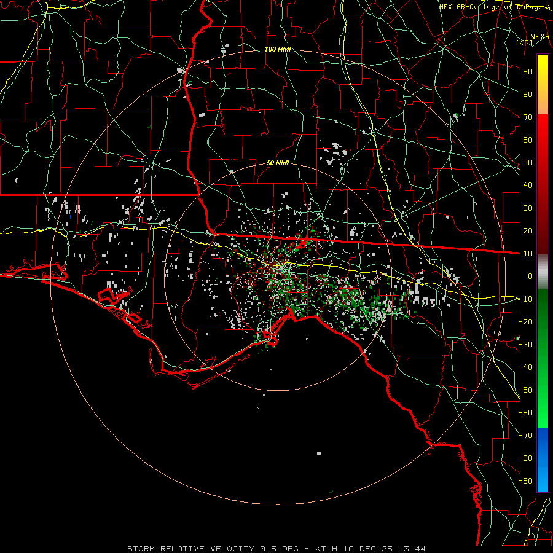Viewport: 553px width, 553px height.
Task: Select the gray zero-velocity segment of color bar
Action: [x=543, y=272]
